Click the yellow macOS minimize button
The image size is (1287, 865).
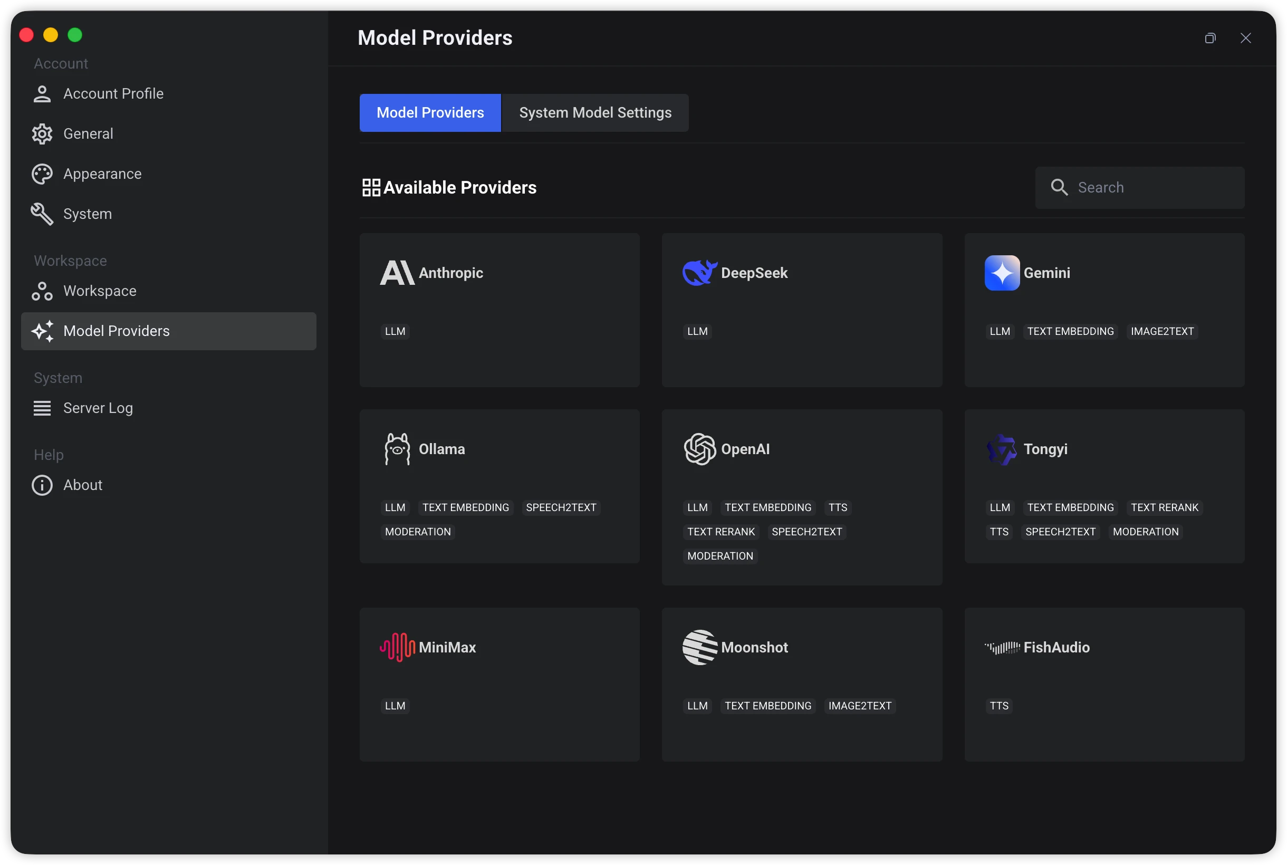51,35
